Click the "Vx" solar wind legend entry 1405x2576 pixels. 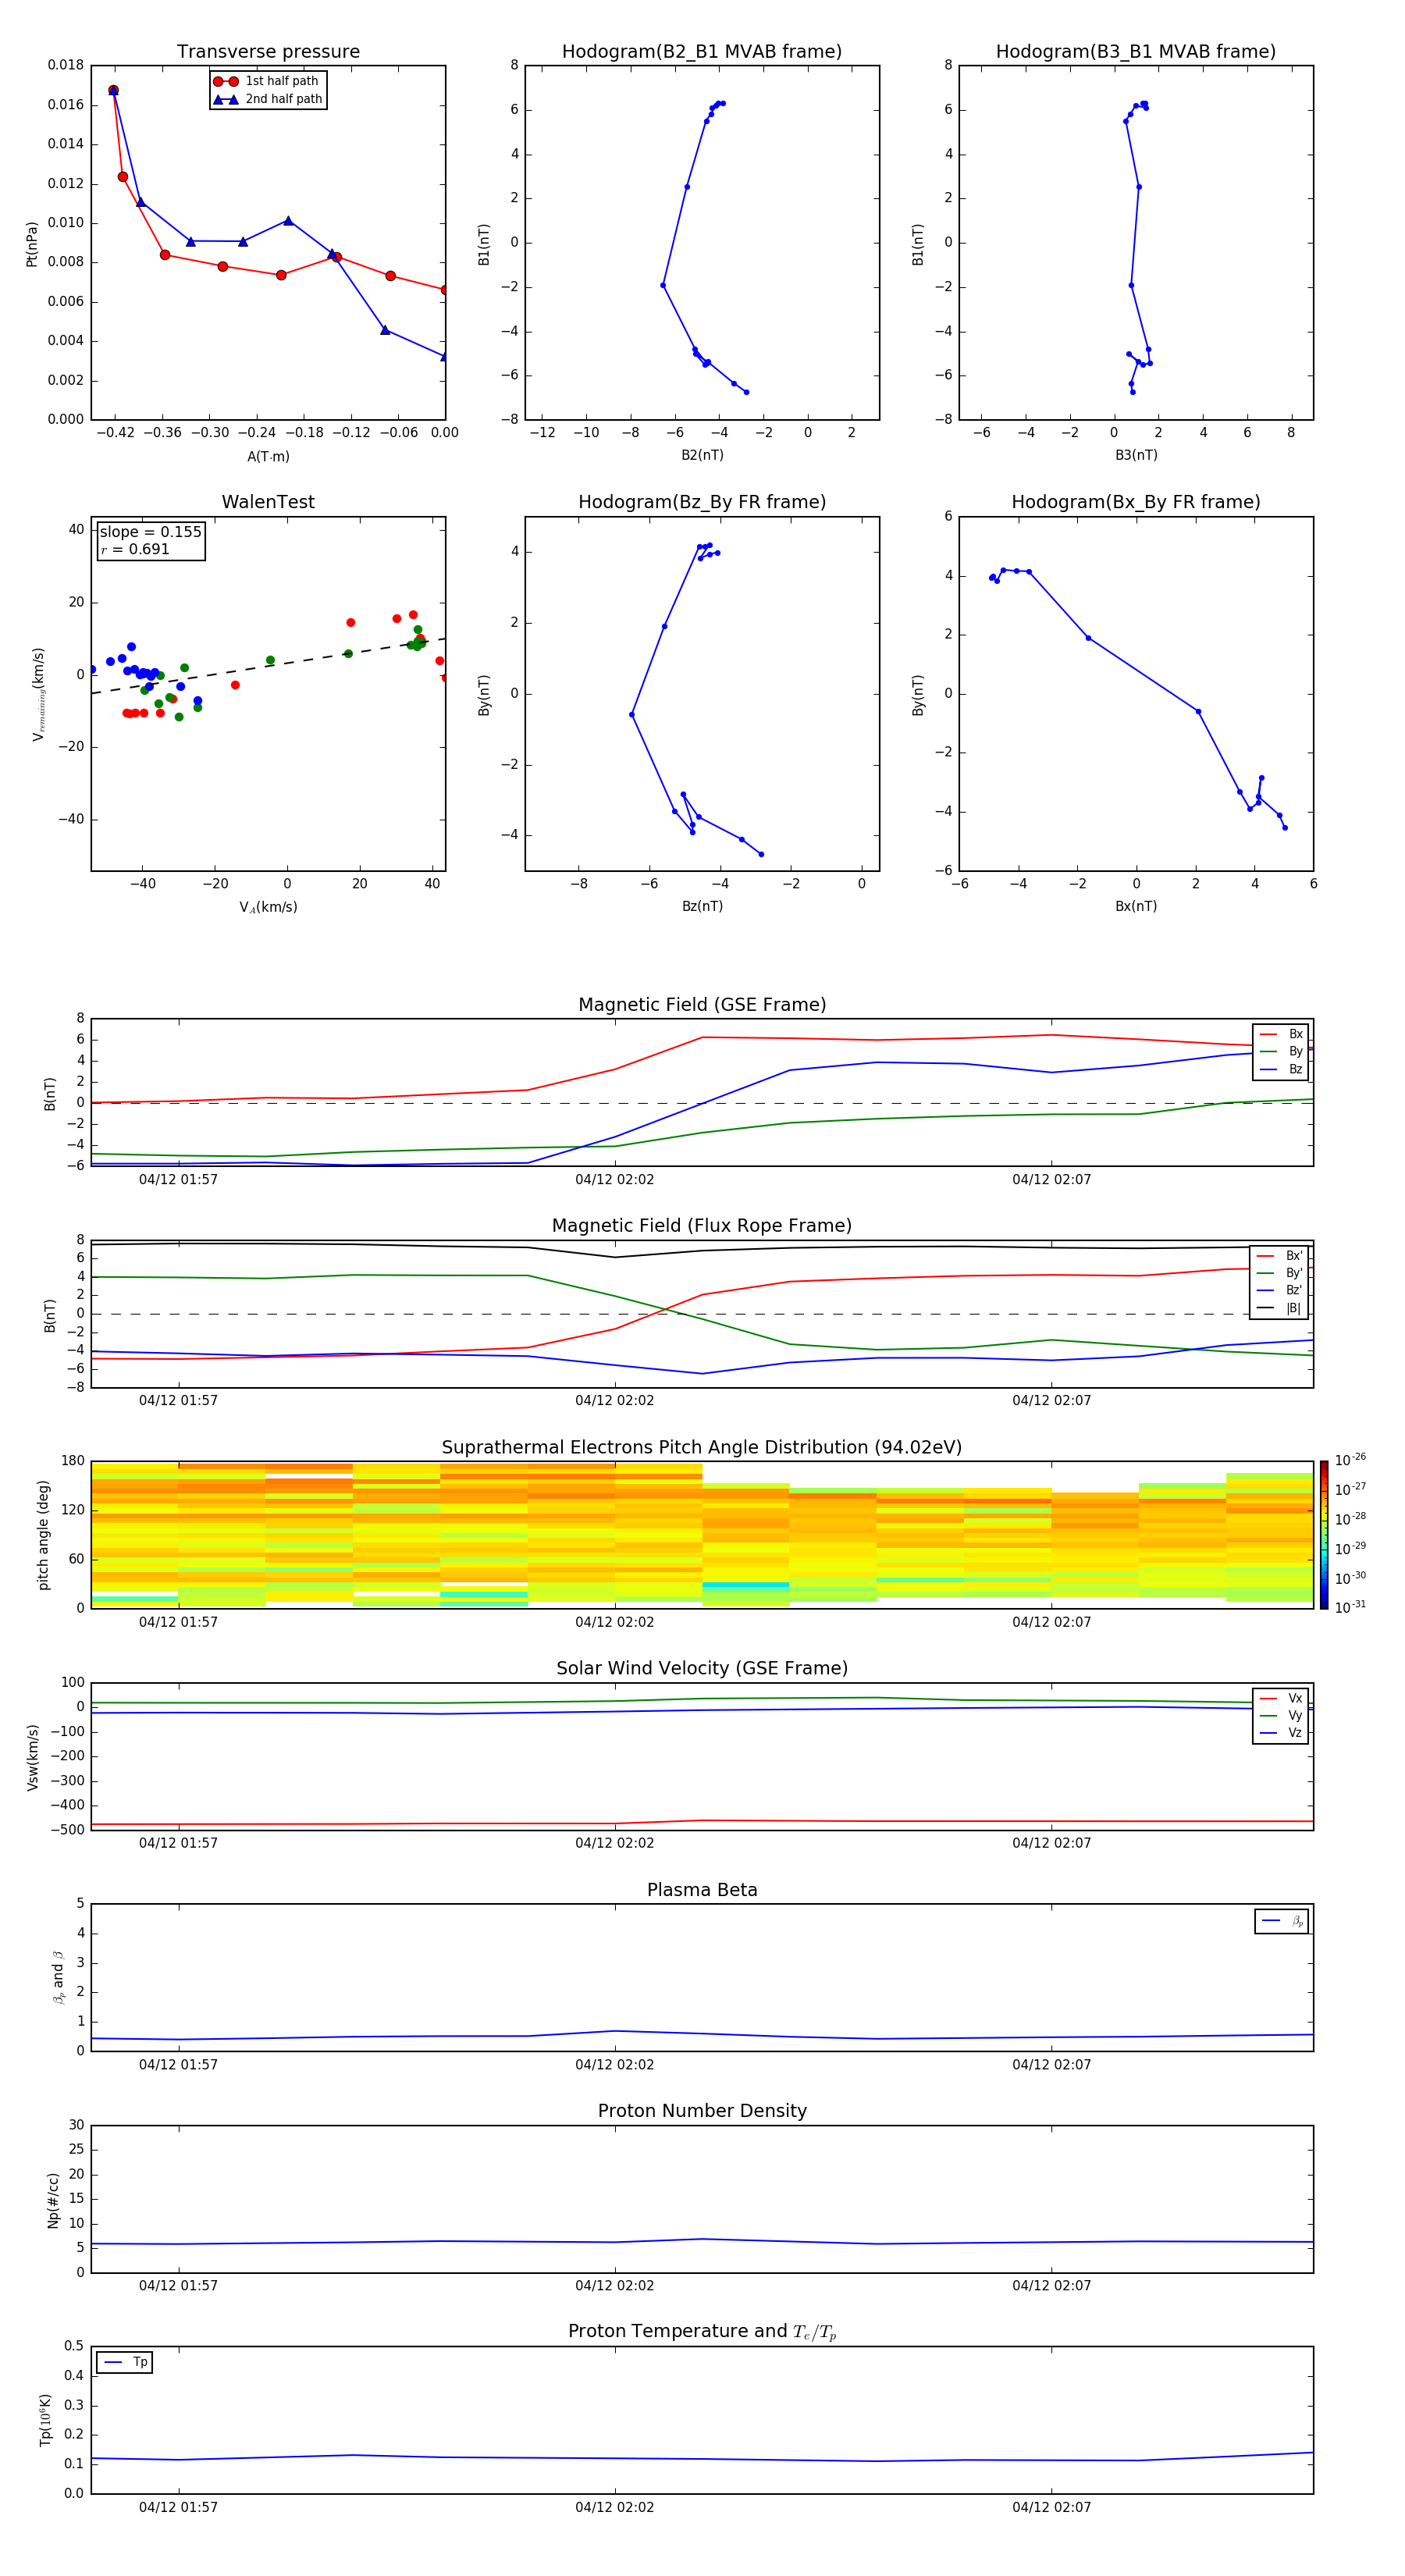click(x=1281, y=1698)
